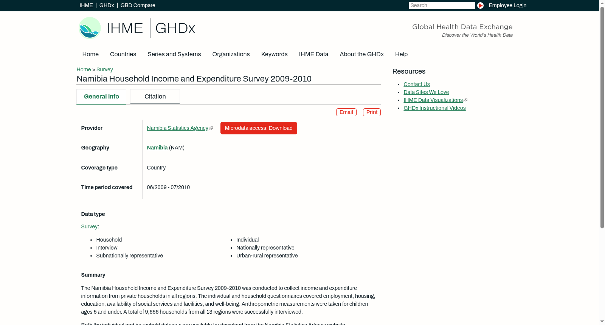Open GBD Compare in top bar
This screenshot has width=605, height=325.
point(138,5)
